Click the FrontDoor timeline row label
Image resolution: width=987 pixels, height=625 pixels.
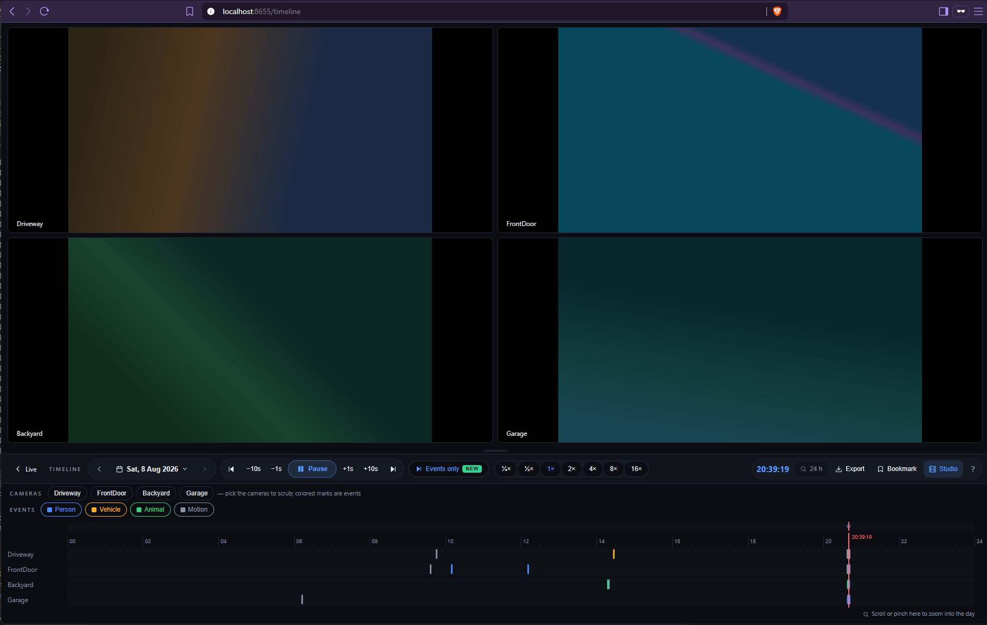click(x=22, y=570)
